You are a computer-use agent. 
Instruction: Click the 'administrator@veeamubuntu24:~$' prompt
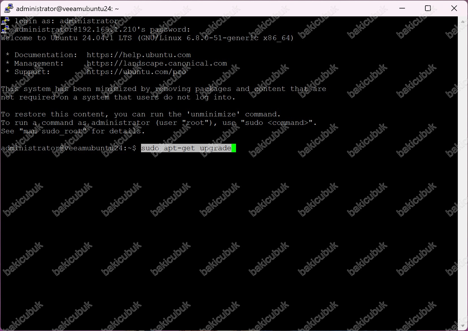point(69,148)
